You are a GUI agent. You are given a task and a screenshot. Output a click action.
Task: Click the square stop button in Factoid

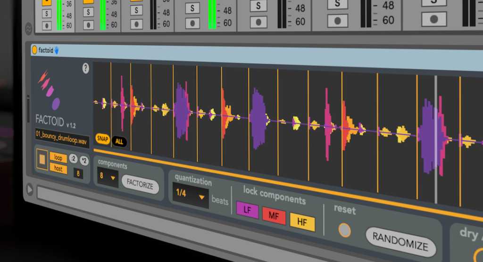(x=42, y=159)
